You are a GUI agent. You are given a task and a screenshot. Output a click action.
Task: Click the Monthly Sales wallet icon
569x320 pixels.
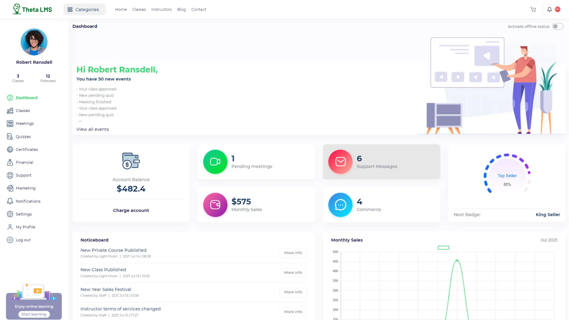215,205
